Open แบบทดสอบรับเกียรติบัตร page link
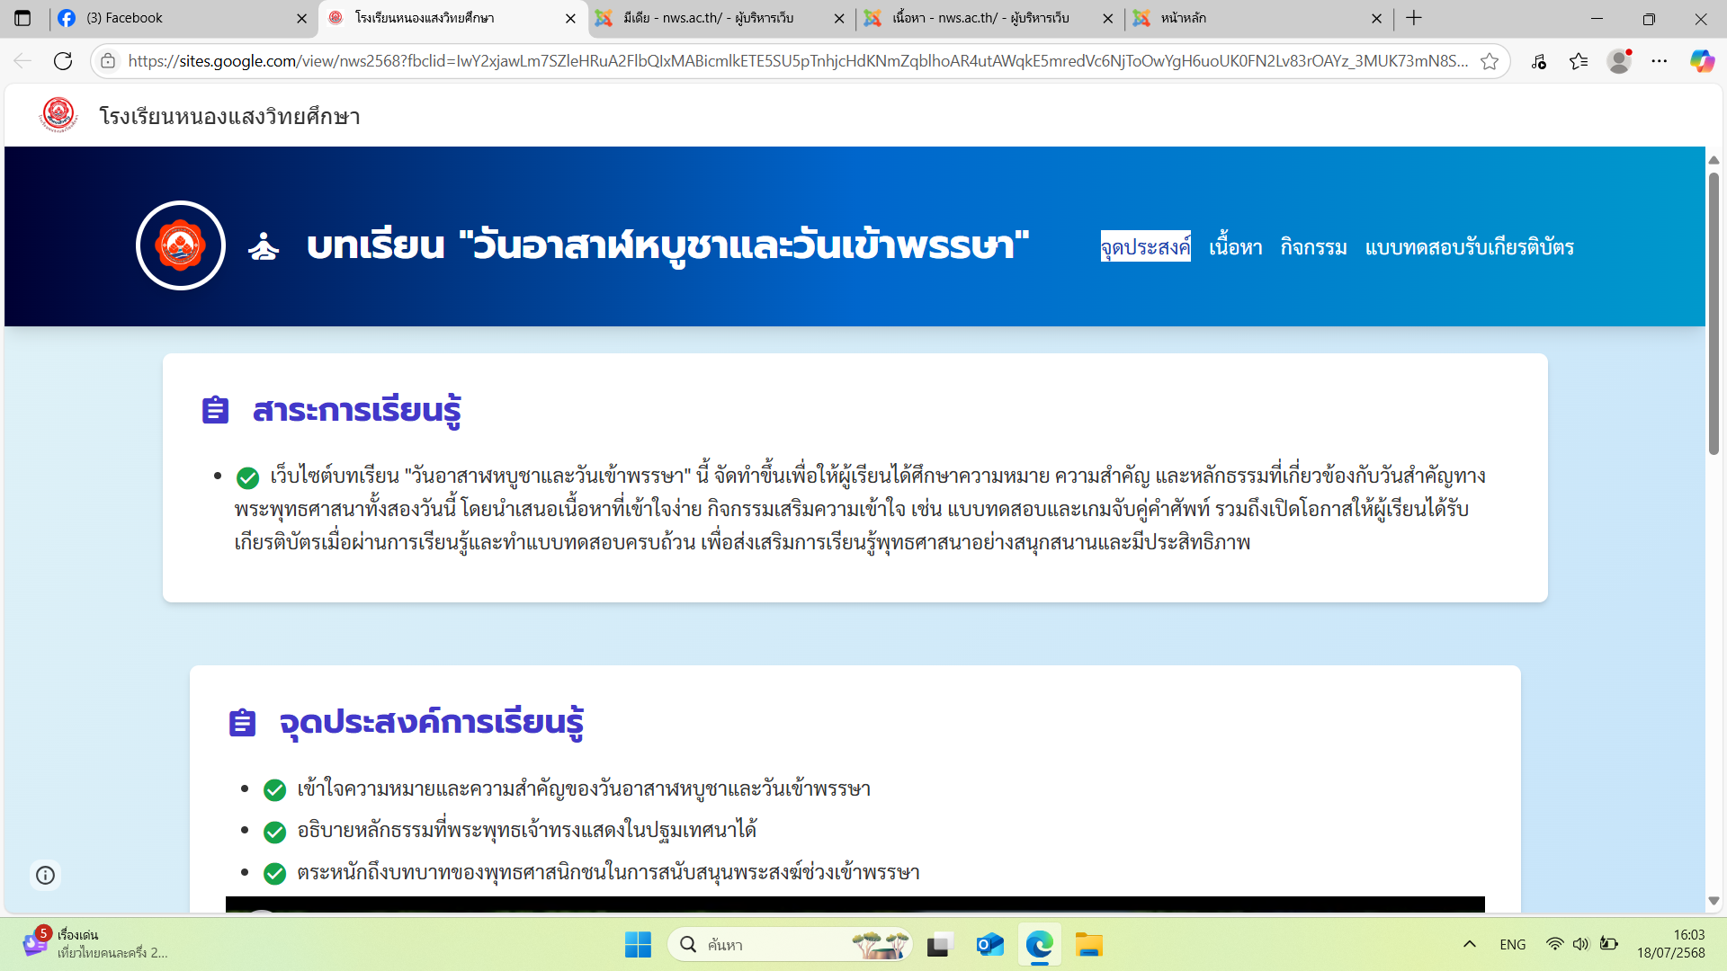The image size is (1727, 971). click(1469, 247)
